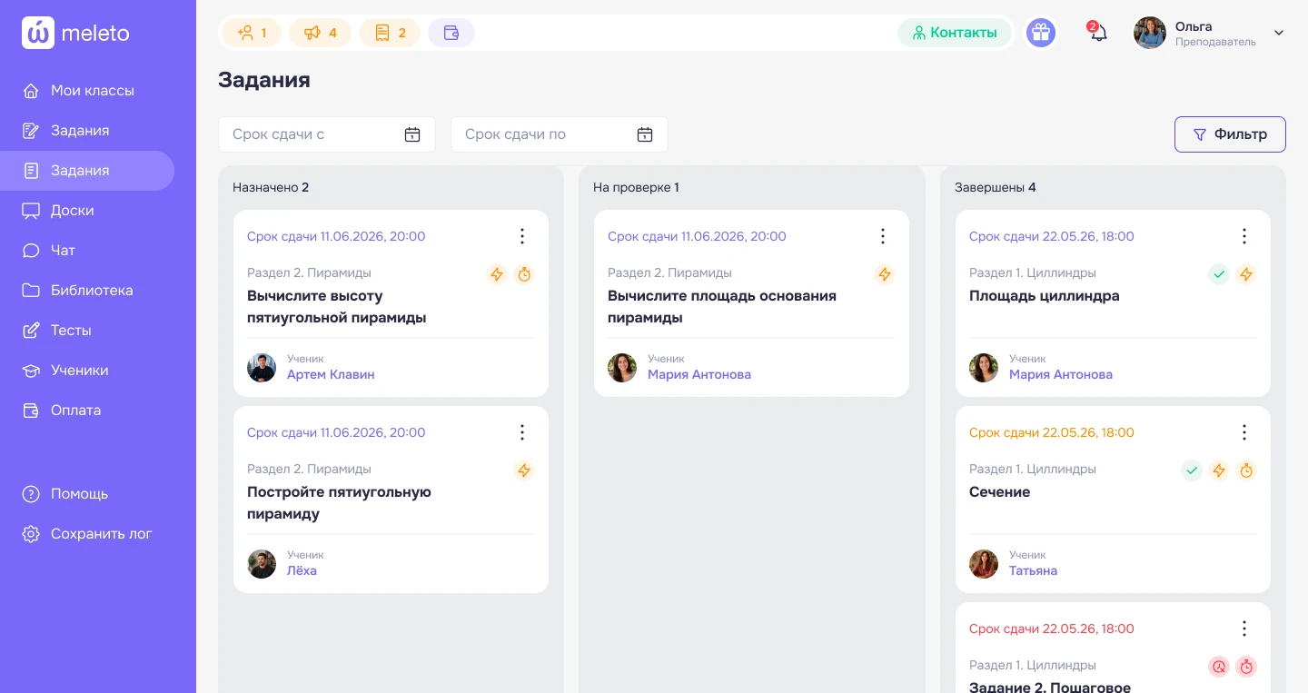Screen dimensions: 1308x693
Task: Open student link Татьяна
Action: coord(1033,570)
